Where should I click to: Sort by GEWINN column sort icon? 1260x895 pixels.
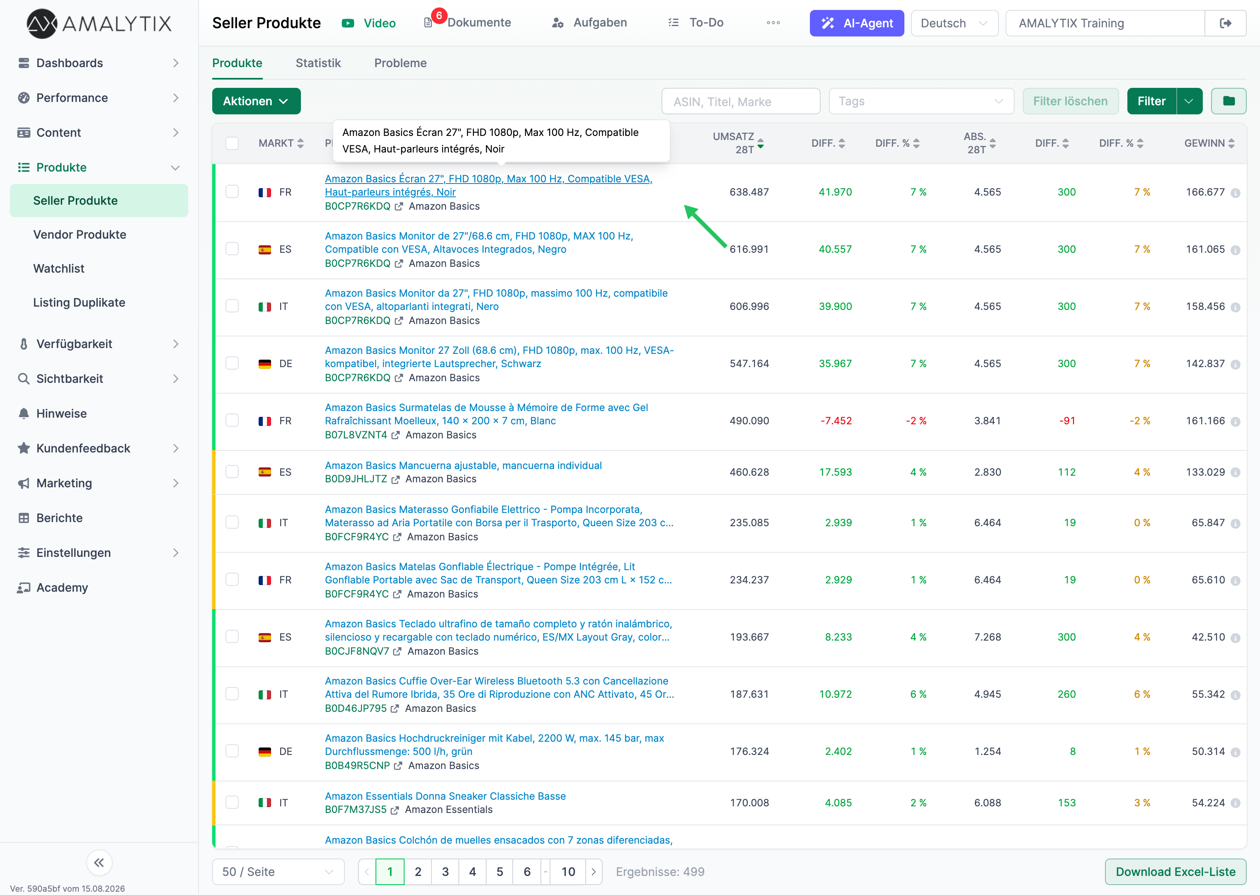[1231, 143]
